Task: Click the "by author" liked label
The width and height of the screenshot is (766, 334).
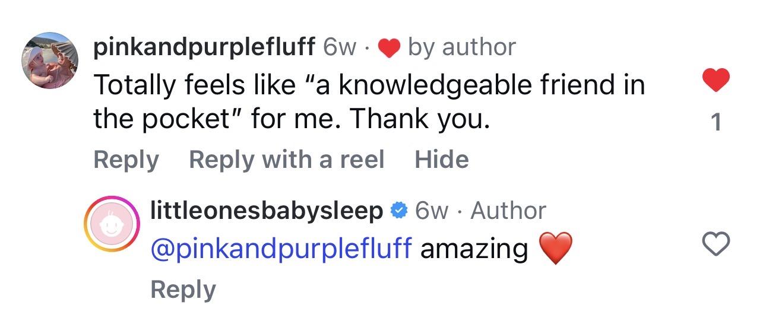Action: (x=462, y=47)
